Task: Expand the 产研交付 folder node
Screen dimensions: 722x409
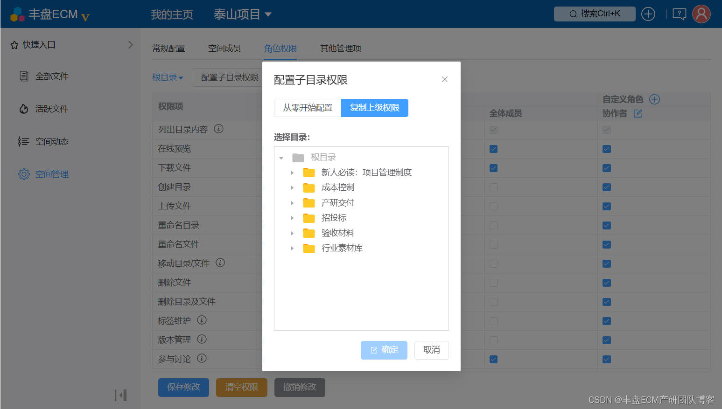Action: click(x=292, y=203)
